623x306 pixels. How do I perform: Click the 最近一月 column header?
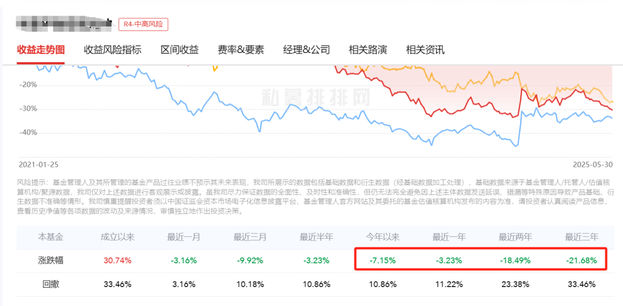pos(184,238)
